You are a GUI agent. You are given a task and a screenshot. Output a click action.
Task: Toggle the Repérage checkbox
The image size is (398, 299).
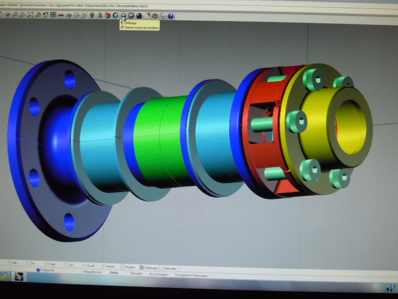pos(141,267)
